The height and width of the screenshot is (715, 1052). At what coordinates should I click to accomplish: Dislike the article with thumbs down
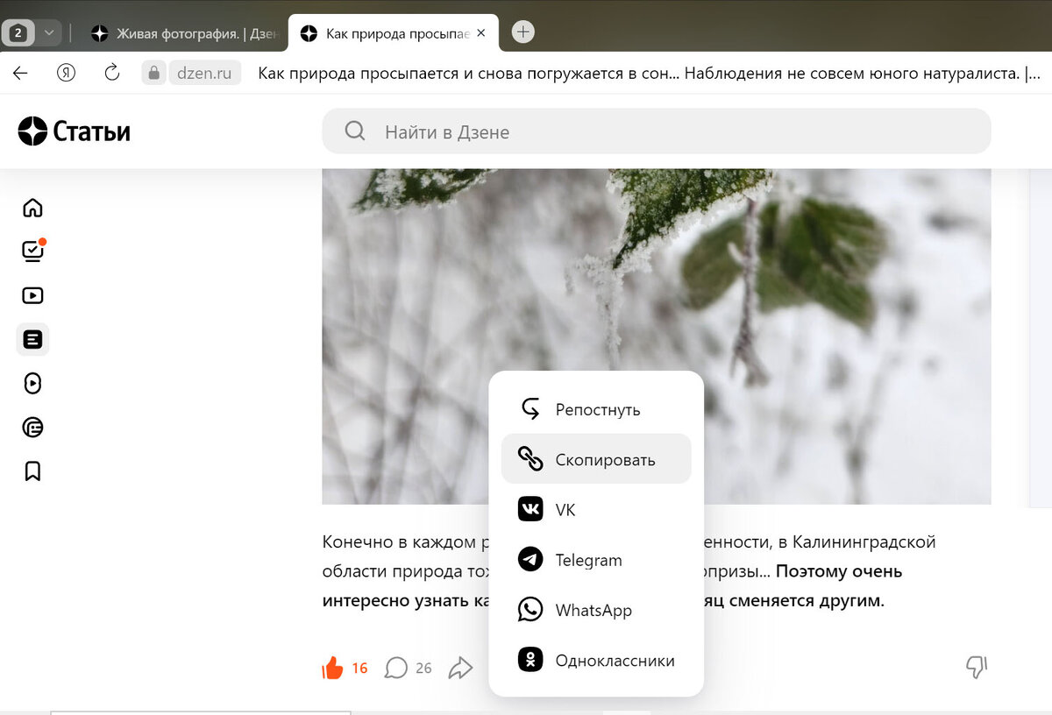point(977,668)
